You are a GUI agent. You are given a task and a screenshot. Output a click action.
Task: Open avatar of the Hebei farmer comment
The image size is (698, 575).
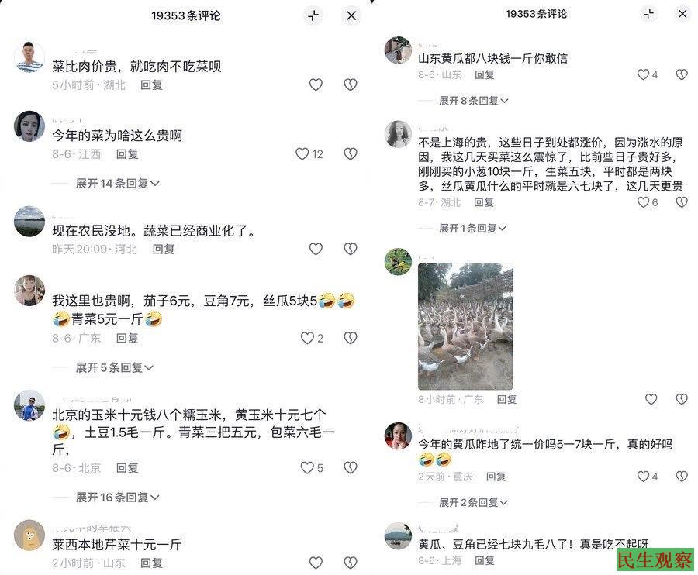tap(29, 222)
